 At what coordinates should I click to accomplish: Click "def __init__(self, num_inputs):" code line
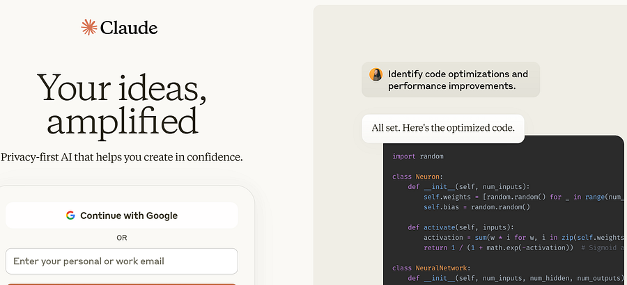point(469,187)
